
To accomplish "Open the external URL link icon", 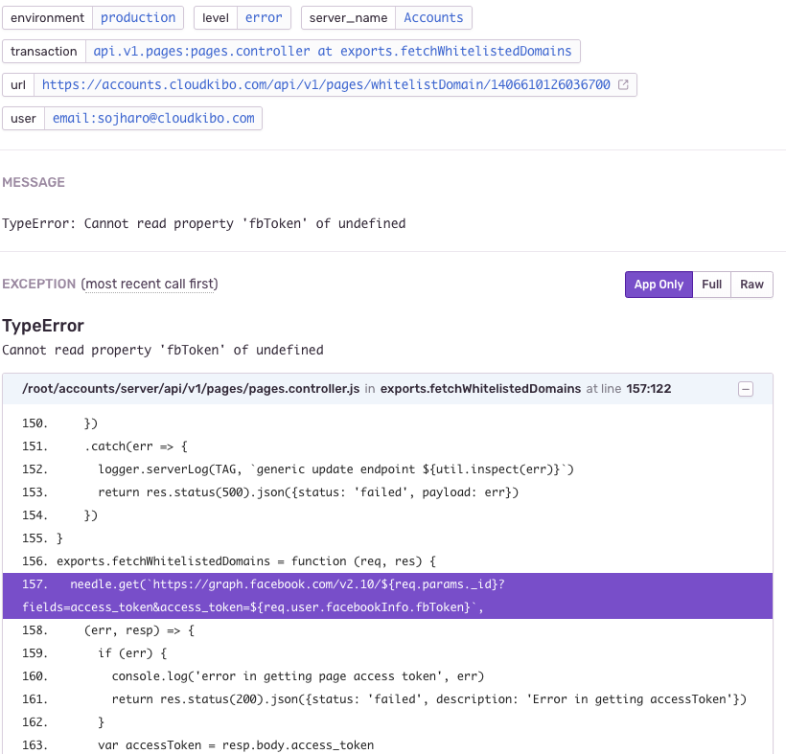I will [623, 84].
